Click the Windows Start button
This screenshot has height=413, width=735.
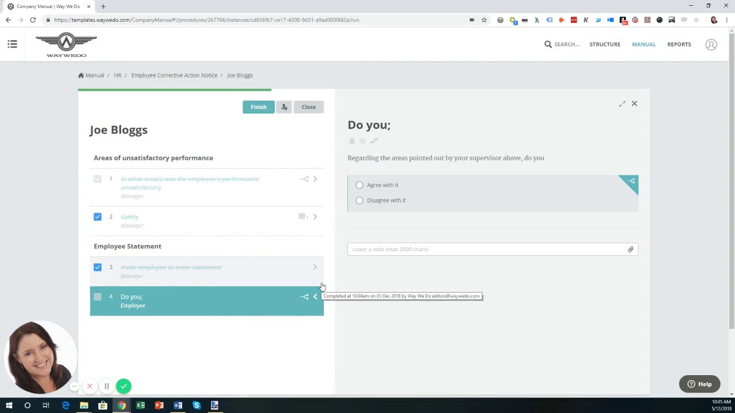pos(9,406)
